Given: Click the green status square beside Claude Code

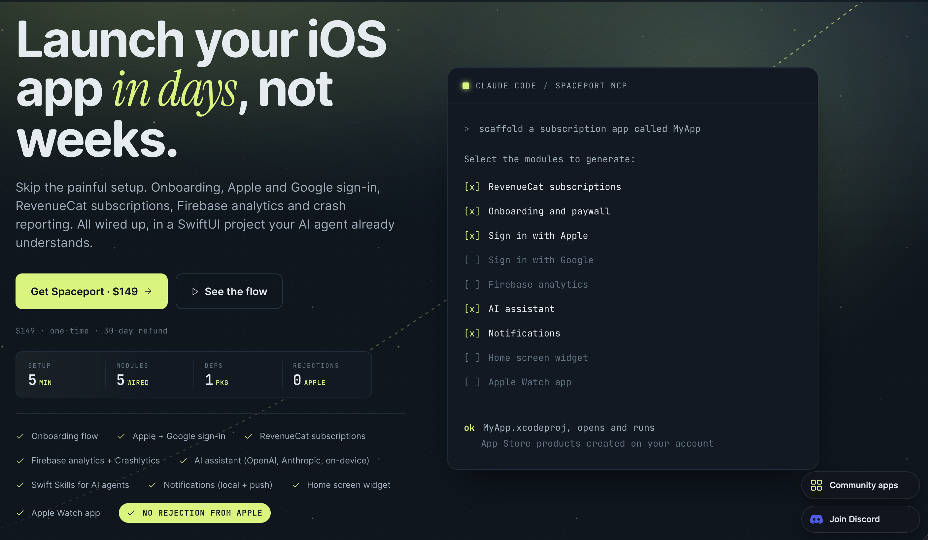Looking at the screenshot, I should [x=465, y=86].
